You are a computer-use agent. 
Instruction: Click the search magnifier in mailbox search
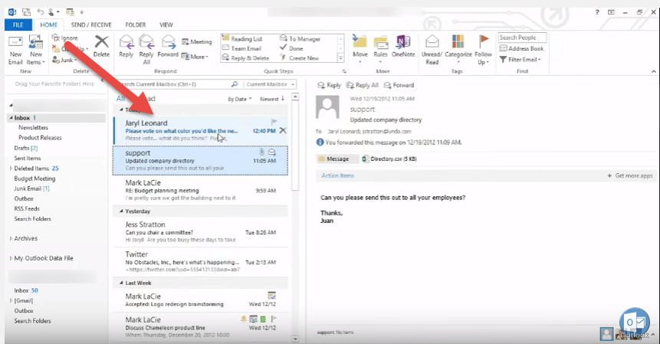pyautogui.click(x=235, y=84)
